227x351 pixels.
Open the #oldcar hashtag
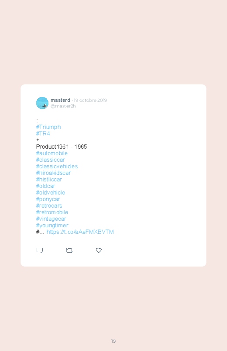click(46, 186)
